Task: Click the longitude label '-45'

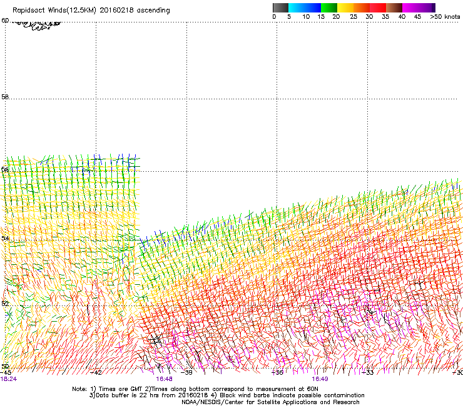Action: click(x=6, y=373)
